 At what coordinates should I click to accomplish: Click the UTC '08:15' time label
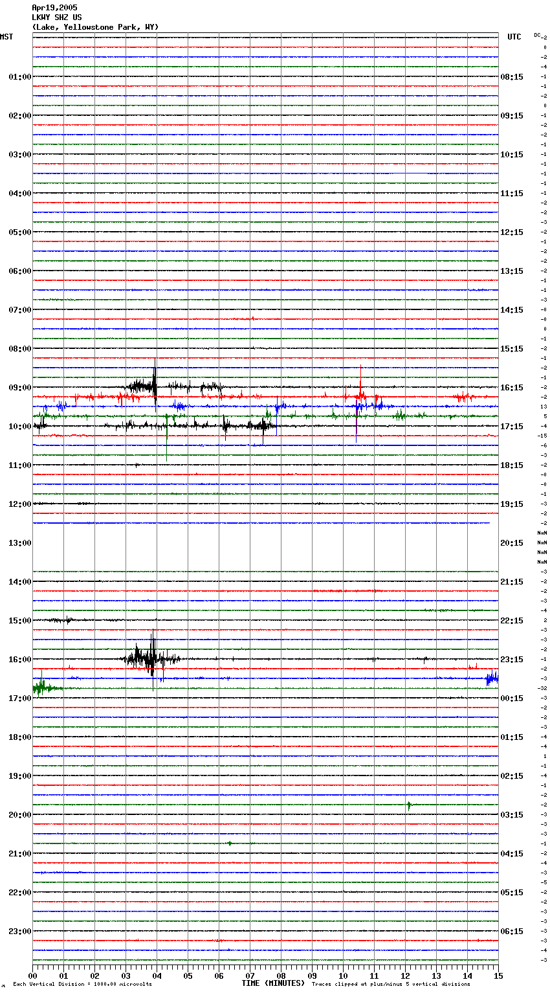tap(512, 77)
